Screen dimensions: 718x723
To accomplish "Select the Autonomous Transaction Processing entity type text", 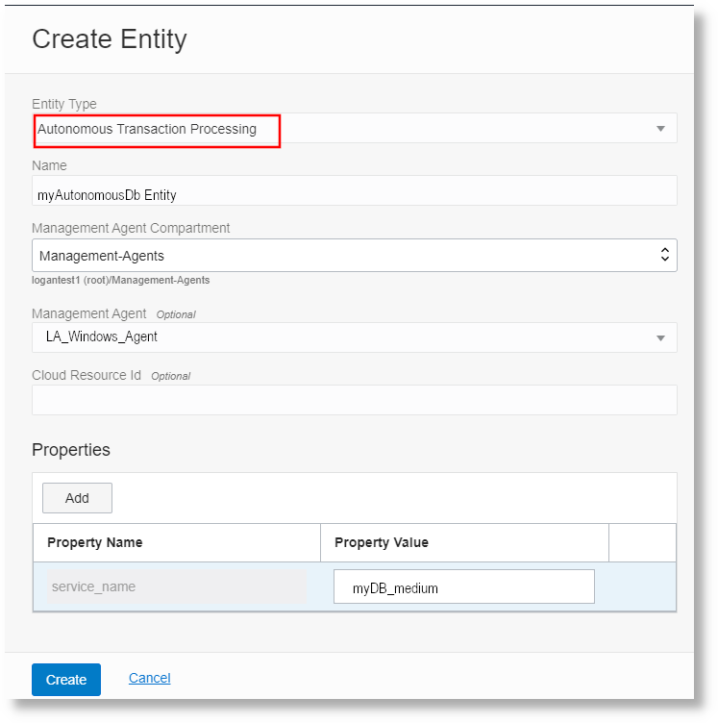I will [x=148, y=129].
